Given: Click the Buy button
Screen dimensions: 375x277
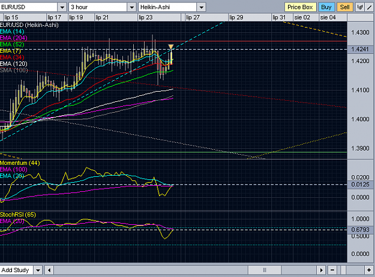Looking at the screenshot, I should point(326,7).
